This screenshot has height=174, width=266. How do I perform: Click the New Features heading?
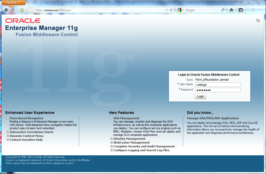pos(121,113)
